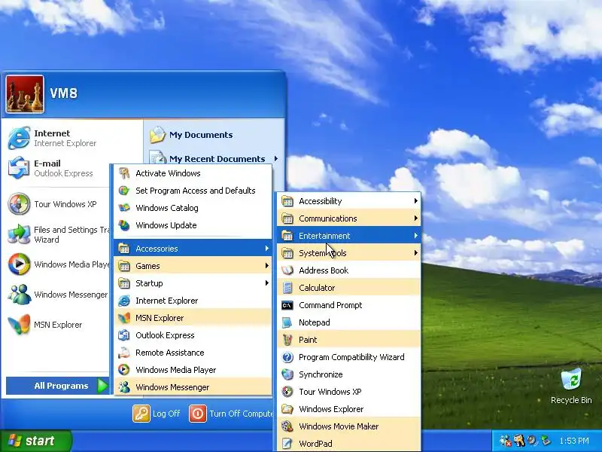Image resolution: width=602 pixels, height=452 pixels.
Task: Open Tour Windows XP icon in left pane
Action: (18, 203)
